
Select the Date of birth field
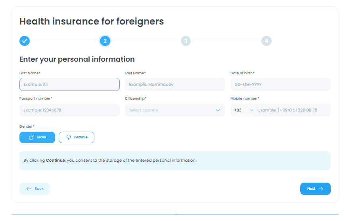point(280,84)
